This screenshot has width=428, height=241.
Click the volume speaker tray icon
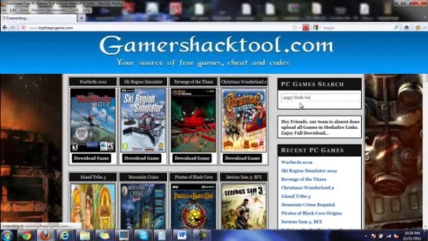(397, 236)
